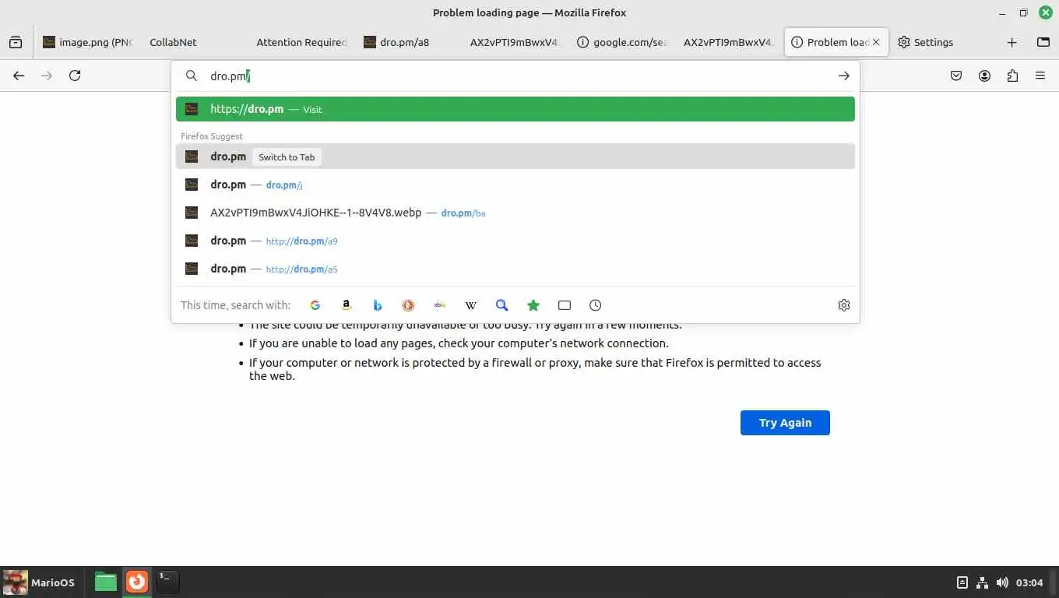Search this time with Bing
Image resolution: width=1059 pixels, height=598 pixels.
378,305
